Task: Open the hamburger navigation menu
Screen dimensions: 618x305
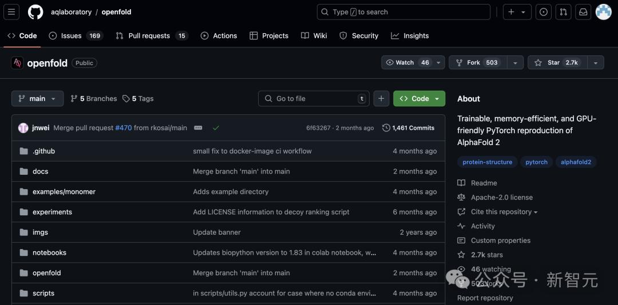Action: click(x=12, y=12)
